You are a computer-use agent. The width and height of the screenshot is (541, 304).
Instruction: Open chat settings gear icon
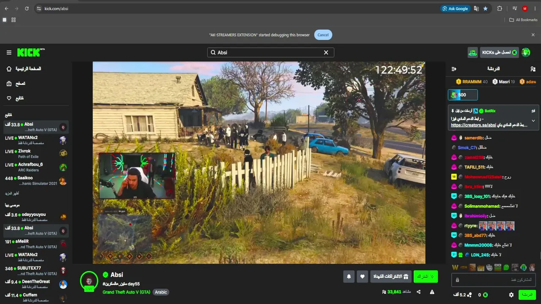click(x=511, y=295)
